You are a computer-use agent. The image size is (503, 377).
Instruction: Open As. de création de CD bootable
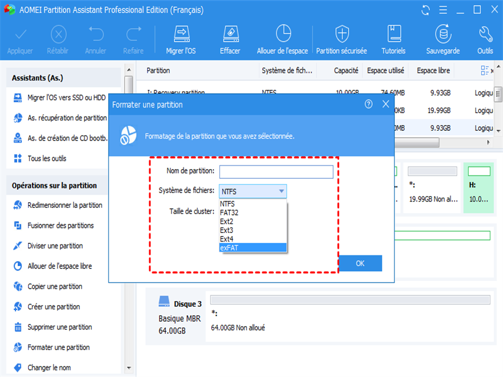60,138
